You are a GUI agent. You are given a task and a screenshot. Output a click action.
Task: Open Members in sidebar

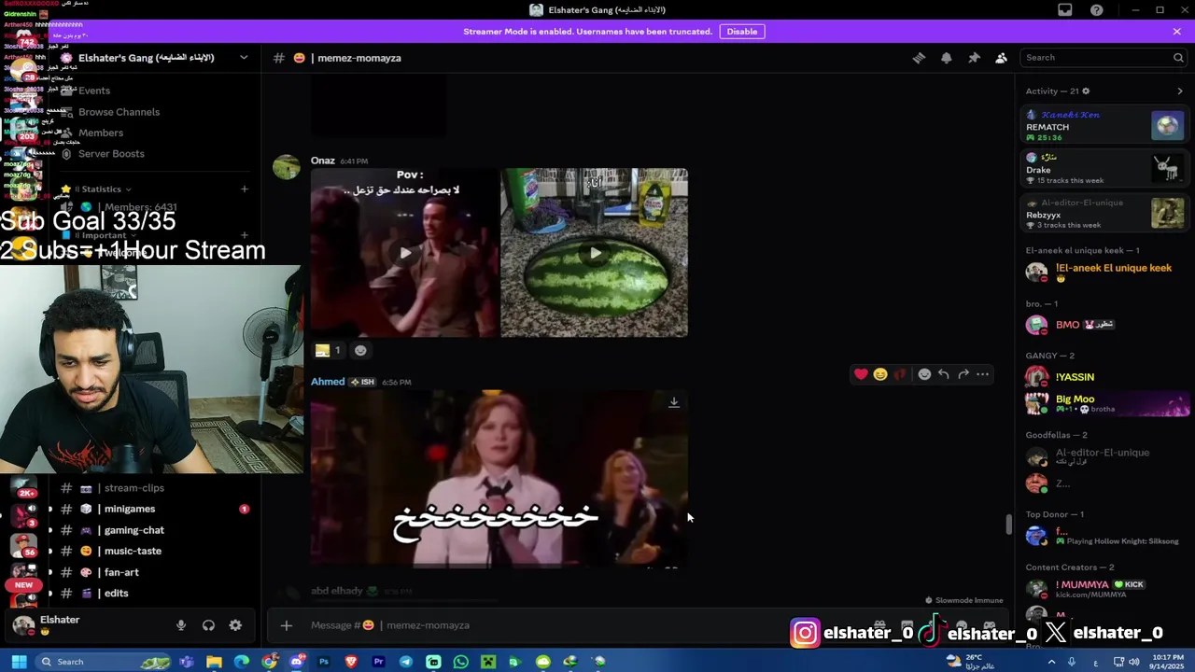pos(101,133)
